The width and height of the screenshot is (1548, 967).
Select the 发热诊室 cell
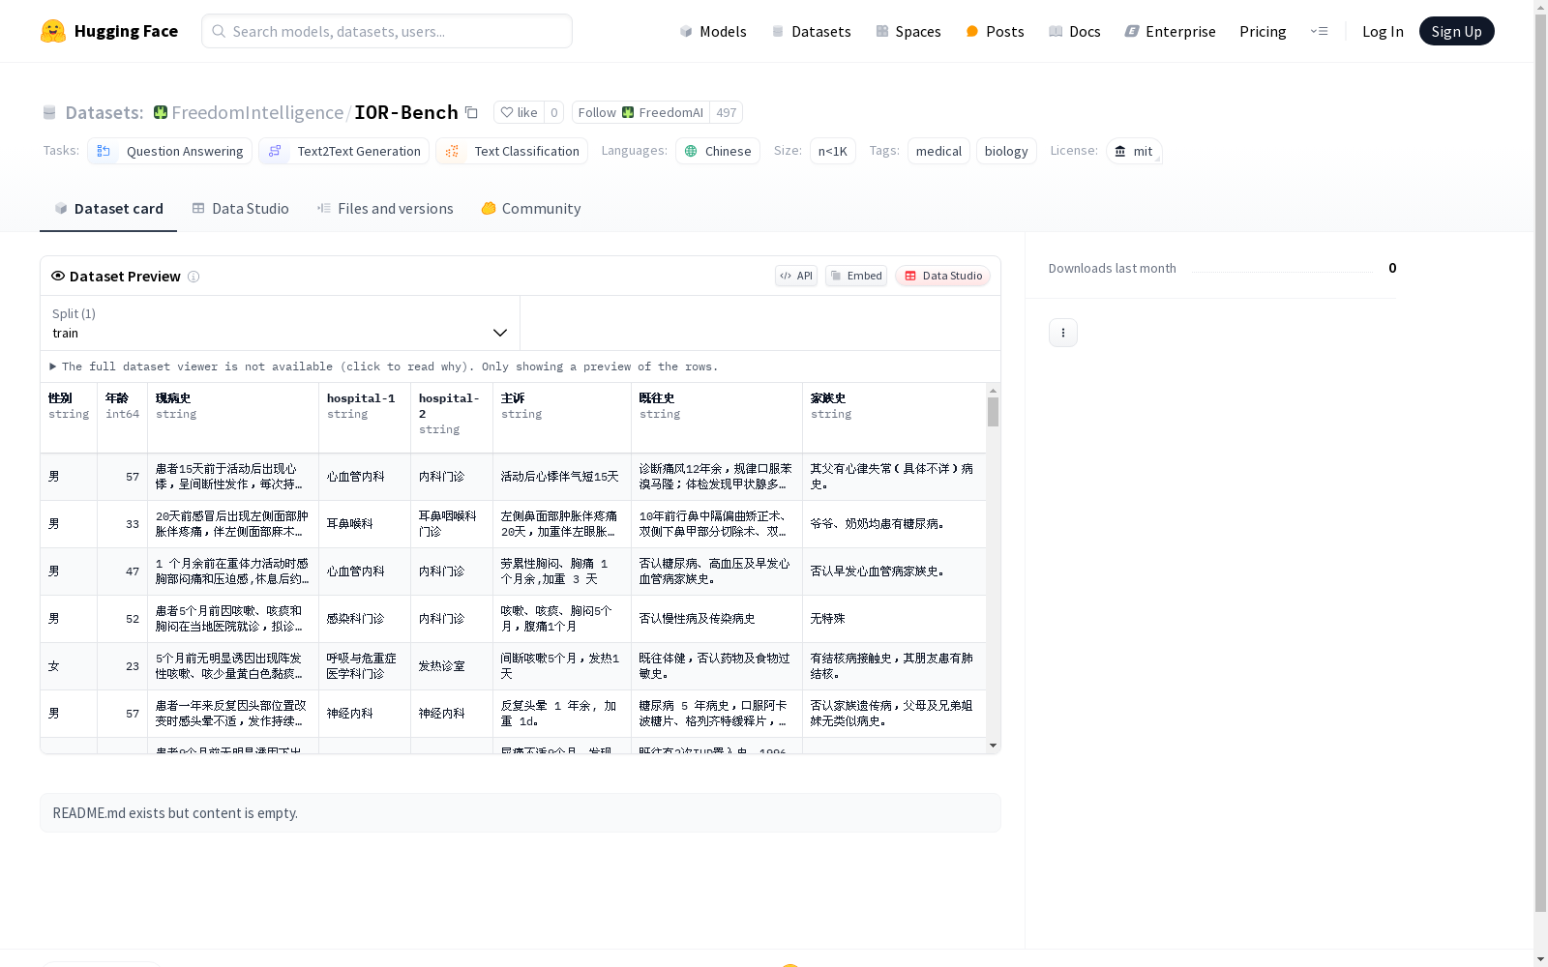[452, 666]
